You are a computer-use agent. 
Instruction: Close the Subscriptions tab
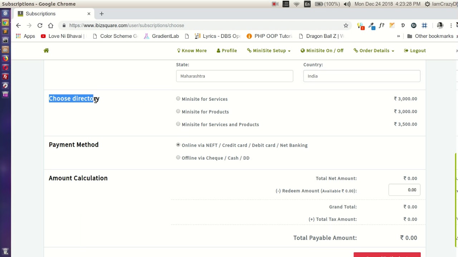89,14
